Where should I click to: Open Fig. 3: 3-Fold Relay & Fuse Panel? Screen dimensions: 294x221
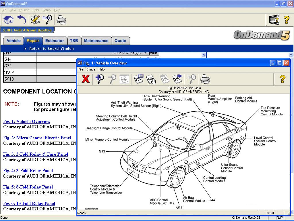[36, 154]
